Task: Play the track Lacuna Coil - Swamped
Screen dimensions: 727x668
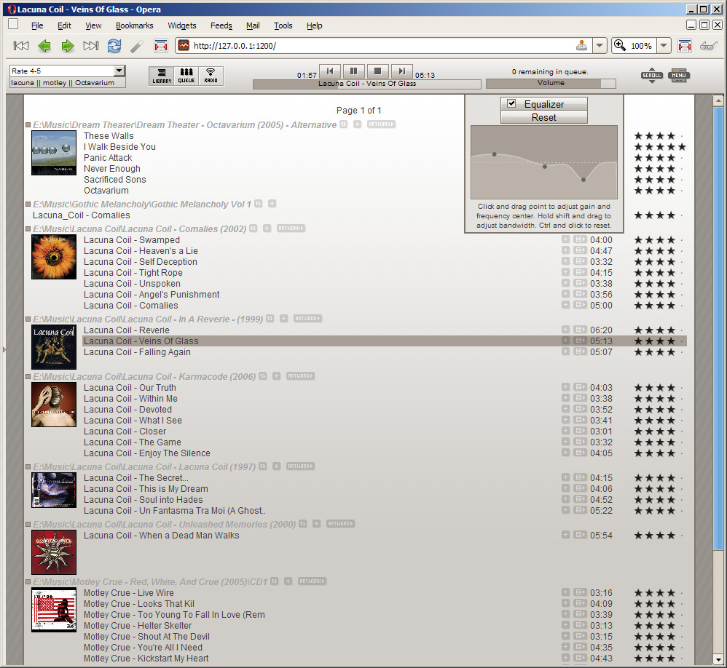Action: 132,240
